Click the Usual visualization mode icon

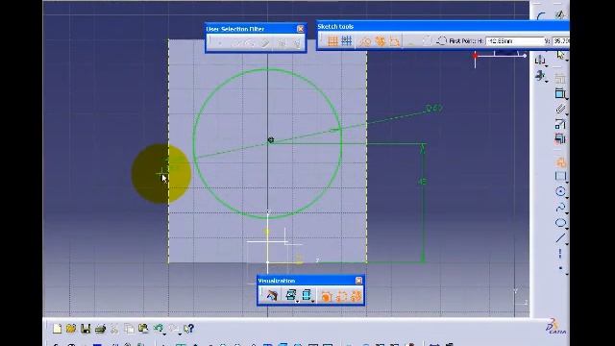pyautogui.click(x=290, y=295)
